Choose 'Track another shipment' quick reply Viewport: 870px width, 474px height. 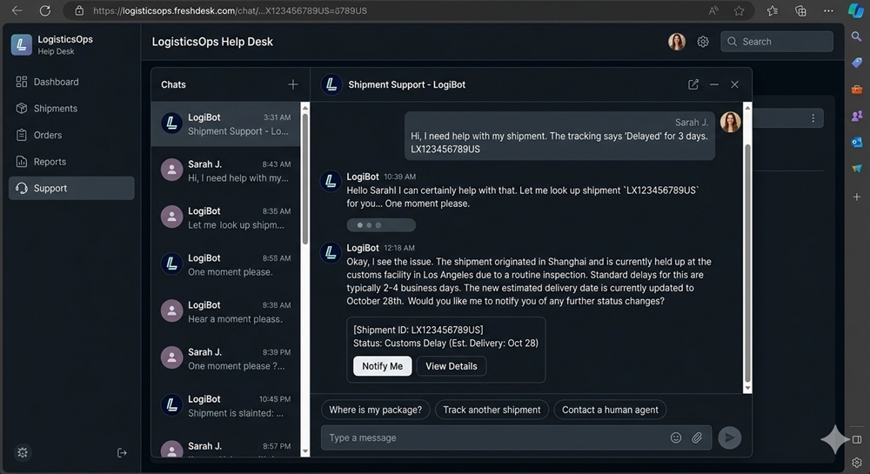(492, 410)
